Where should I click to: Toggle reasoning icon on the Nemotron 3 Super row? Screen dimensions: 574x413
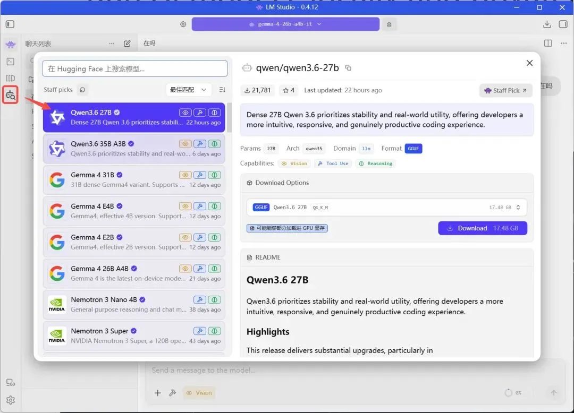pyautogui.click(x=215, y=331)
